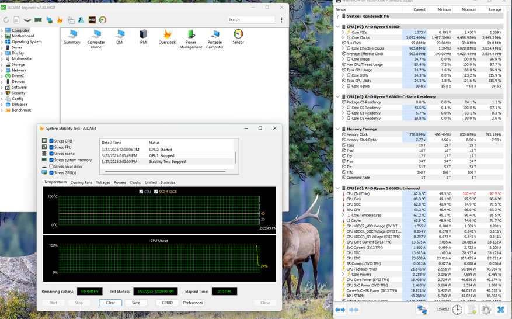The width and height of the screenshot is (512, 319).
Task: Open HWiNFO settings gear icon
Action: tap(486, 310)
